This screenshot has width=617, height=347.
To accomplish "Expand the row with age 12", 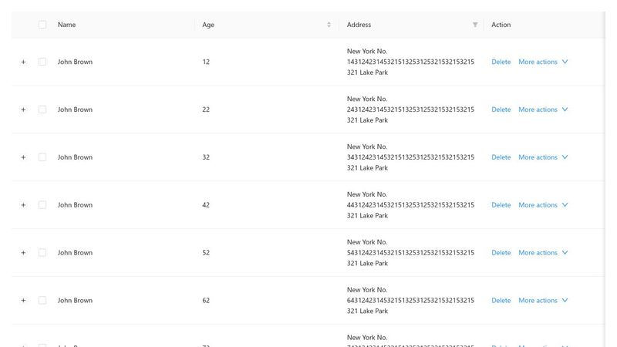I will click(23, 62).
